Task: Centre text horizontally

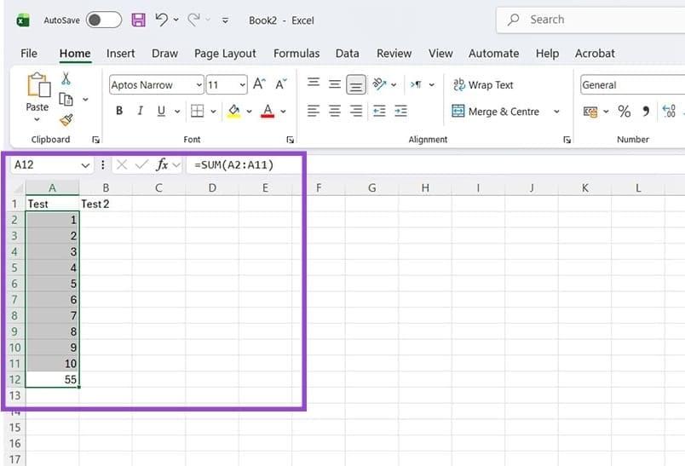Action: coord(335,111)
